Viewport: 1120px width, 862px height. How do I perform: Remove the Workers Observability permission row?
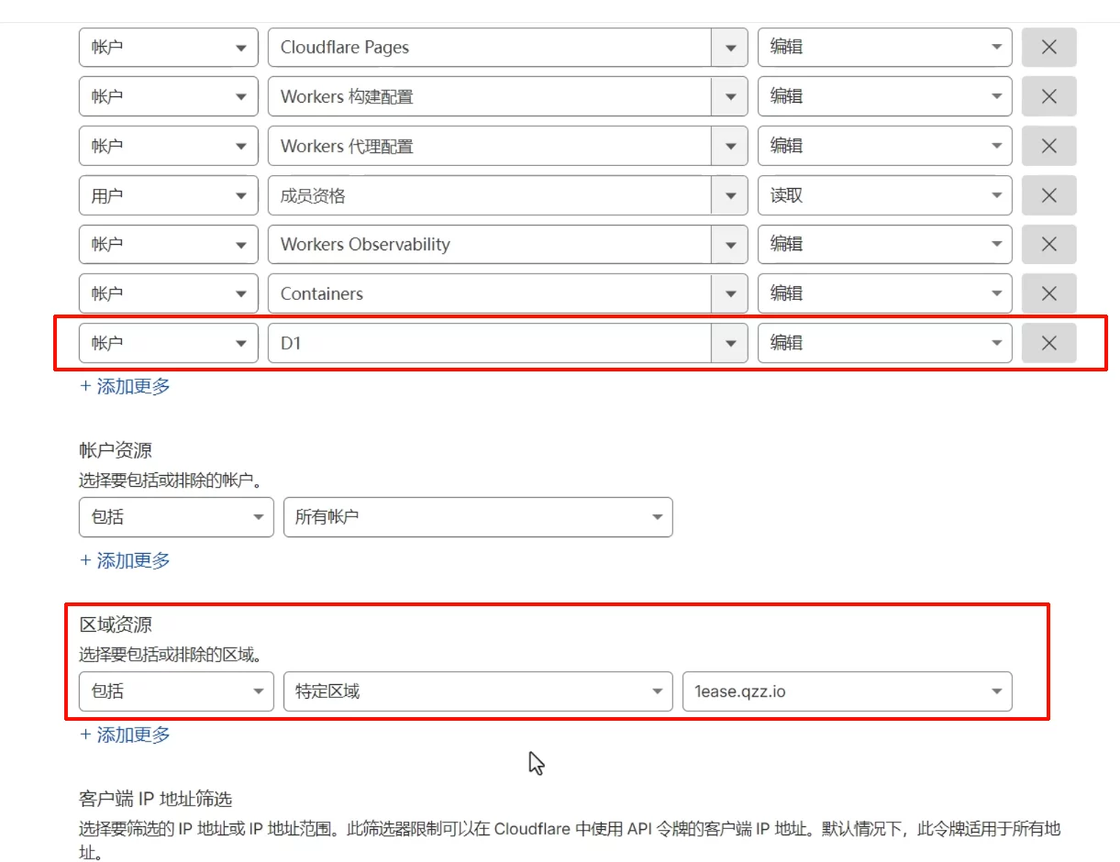(1048, 244)
